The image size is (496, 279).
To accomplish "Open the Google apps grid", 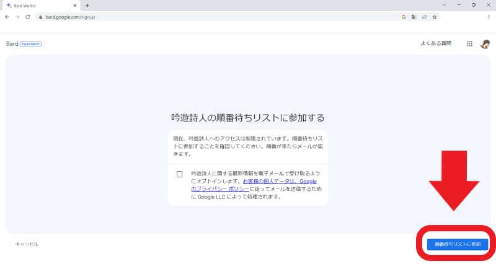I will click(469, 43).
